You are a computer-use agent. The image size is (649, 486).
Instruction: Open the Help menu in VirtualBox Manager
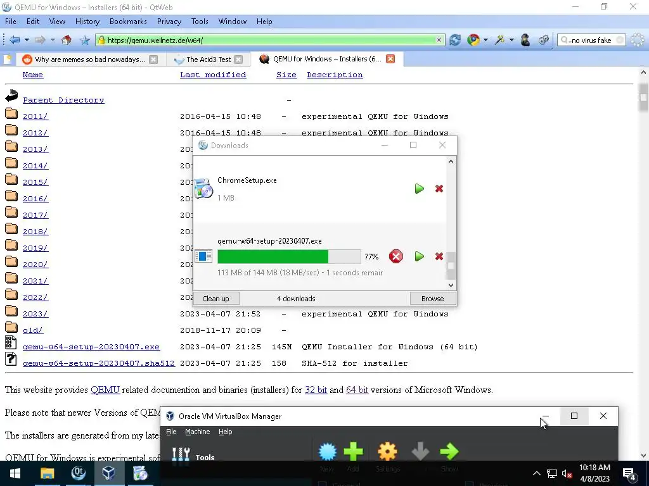(225, 432)
